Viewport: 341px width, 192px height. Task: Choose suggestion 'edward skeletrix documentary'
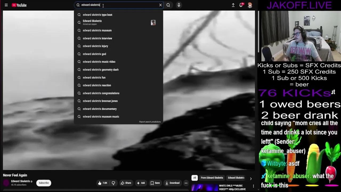(119, 109)
